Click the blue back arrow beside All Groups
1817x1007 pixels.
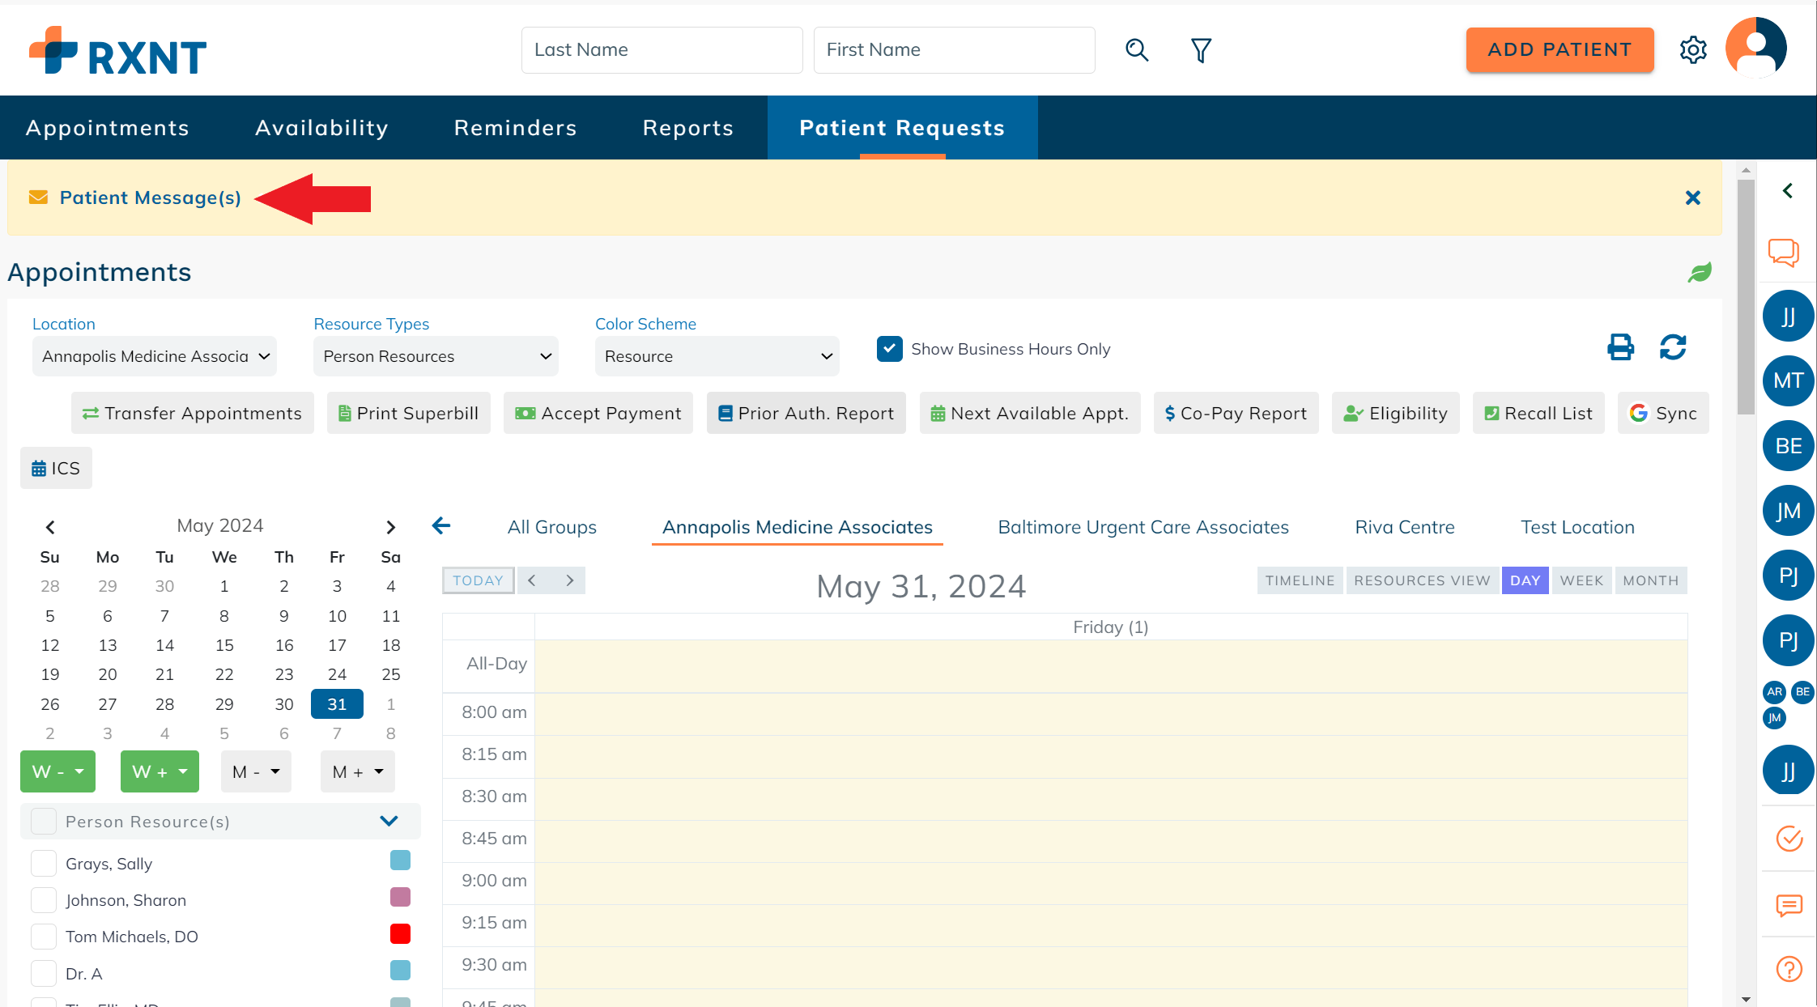tap(441, 526)
